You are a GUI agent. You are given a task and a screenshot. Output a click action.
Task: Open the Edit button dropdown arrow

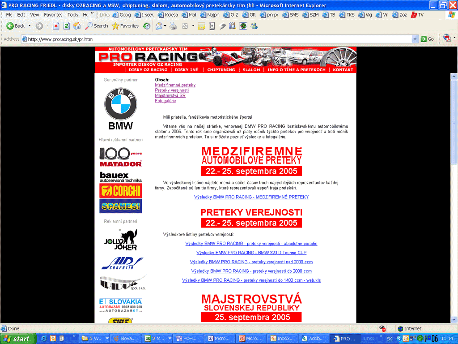193,26
